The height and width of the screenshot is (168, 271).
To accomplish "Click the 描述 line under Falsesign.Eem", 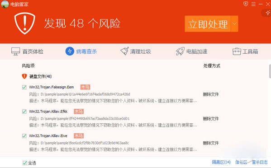I will click(x=113, y=101).
